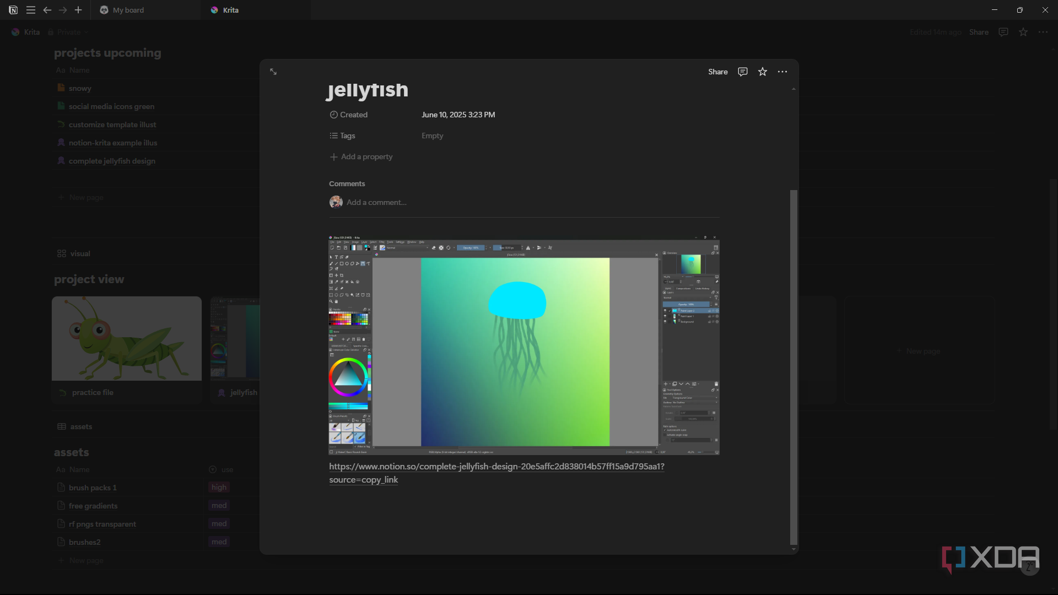Toggle sidebar with hamburger menu icon
The height and width of the screenshot is (595, 1058).
(x=31, y=10)
